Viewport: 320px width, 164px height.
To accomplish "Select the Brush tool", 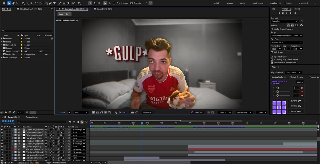I will [x=60, y=3].
